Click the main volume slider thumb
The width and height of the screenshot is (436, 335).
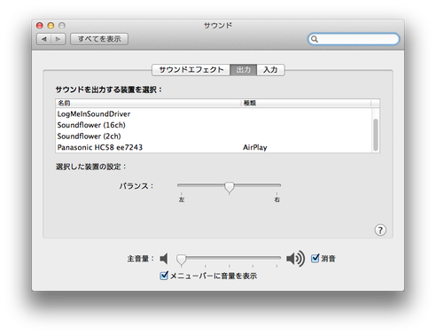pyautogui.click(x=182, y=260)
